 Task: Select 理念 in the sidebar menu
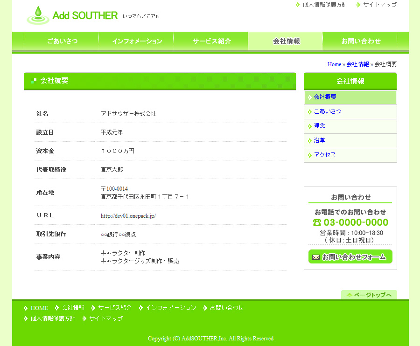click(320, 126)
